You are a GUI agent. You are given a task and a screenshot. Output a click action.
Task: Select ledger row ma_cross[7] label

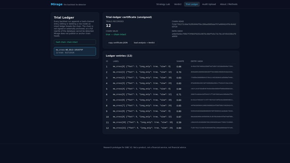pyautogui.click(x=142, y=106)
